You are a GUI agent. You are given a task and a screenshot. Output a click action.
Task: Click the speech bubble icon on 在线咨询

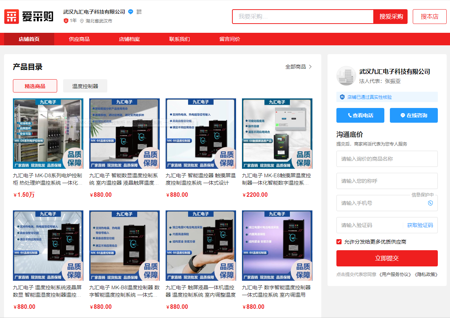[x=402, y=115]
